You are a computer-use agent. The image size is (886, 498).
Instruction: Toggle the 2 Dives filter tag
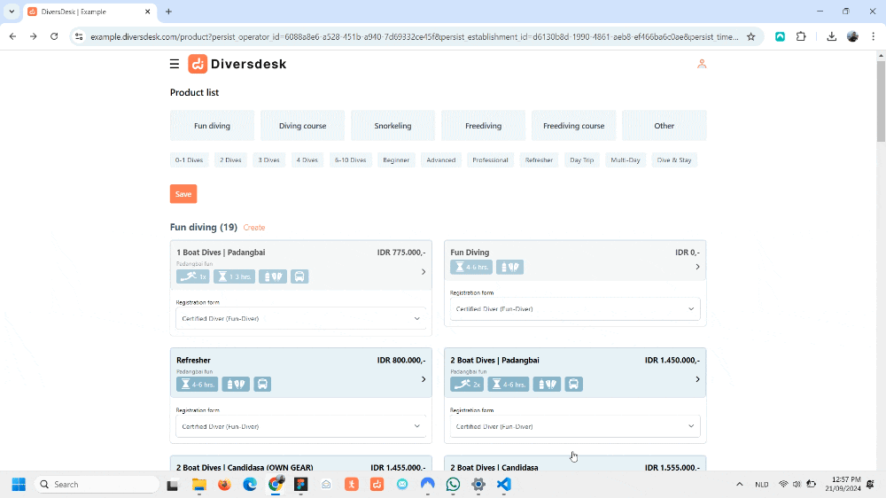[230, 160]
